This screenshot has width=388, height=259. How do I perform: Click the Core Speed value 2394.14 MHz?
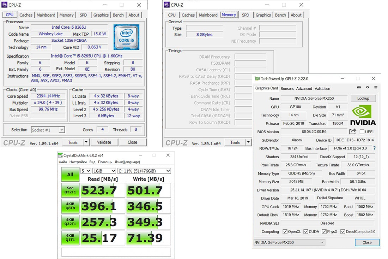[48, 96]
